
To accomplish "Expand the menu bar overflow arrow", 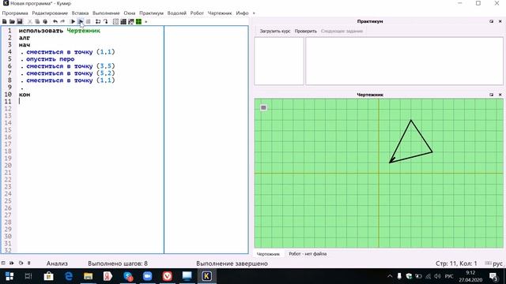I will coord(254,13).
